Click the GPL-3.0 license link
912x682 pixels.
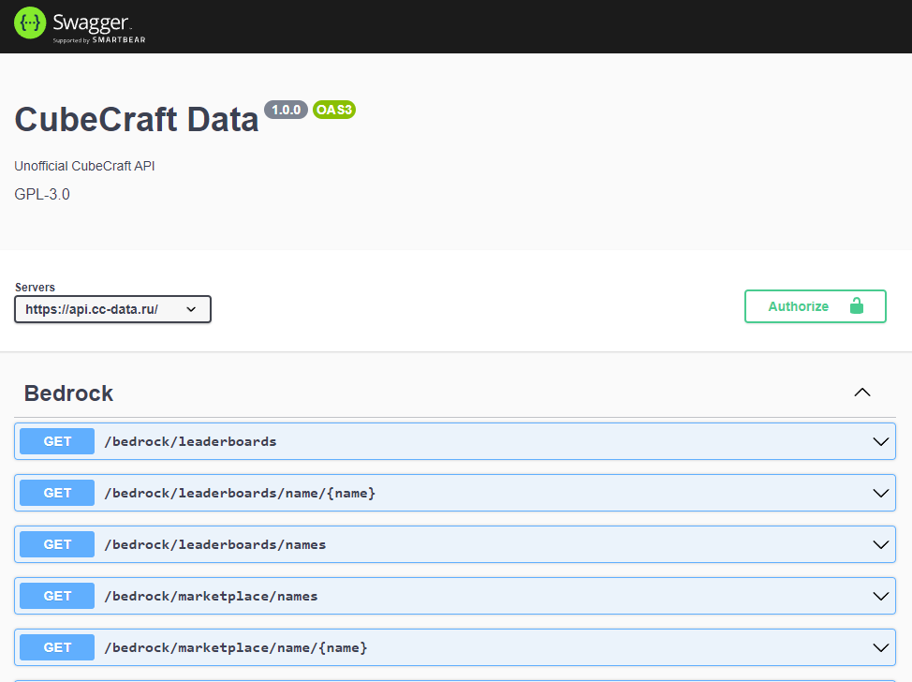tap(42, 194)
